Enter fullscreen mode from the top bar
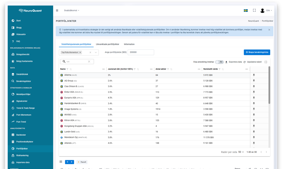The width and height of the screenshot is (282, 169). (254, 10)
